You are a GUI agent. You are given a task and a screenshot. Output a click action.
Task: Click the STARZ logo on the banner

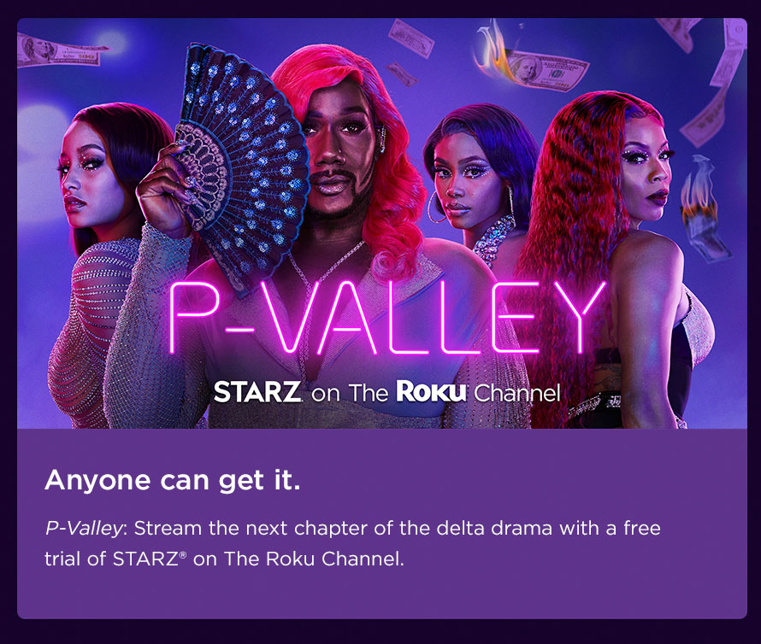coord(257,392)
